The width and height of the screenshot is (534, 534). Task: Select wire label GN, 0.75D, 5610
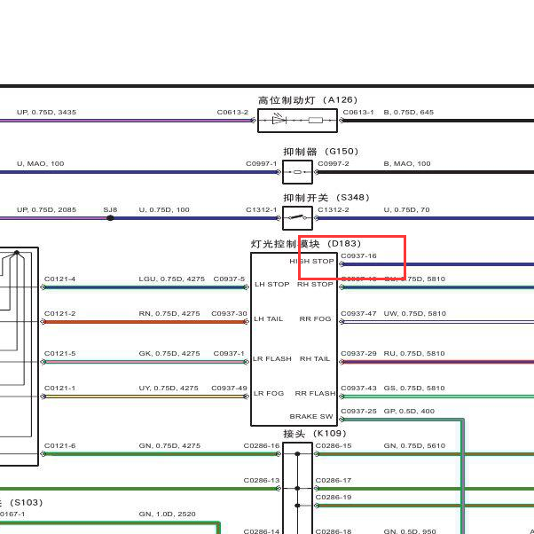pyautogui.click(x=414, y=445)
